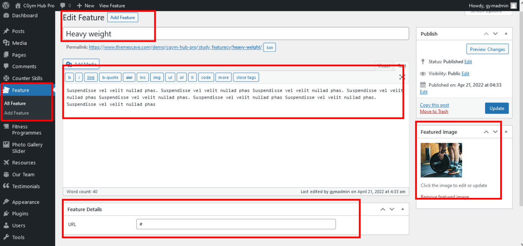Open comments bubble in admin bar
523x246 pixels.
click(x=62, y=6)
